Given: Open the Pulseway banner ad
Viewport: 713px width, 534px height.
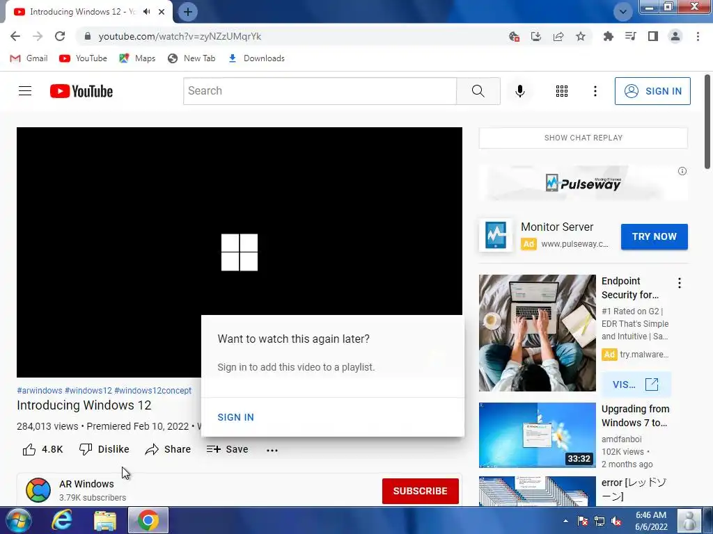Looking at the screenshot, I should coord(583,183).
